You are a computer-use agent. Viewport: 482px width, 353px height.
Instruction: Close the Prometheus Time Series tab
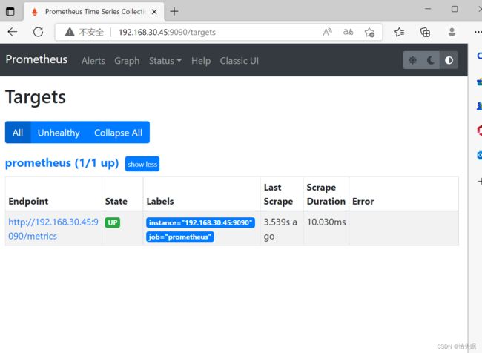[x=154, y=12]
